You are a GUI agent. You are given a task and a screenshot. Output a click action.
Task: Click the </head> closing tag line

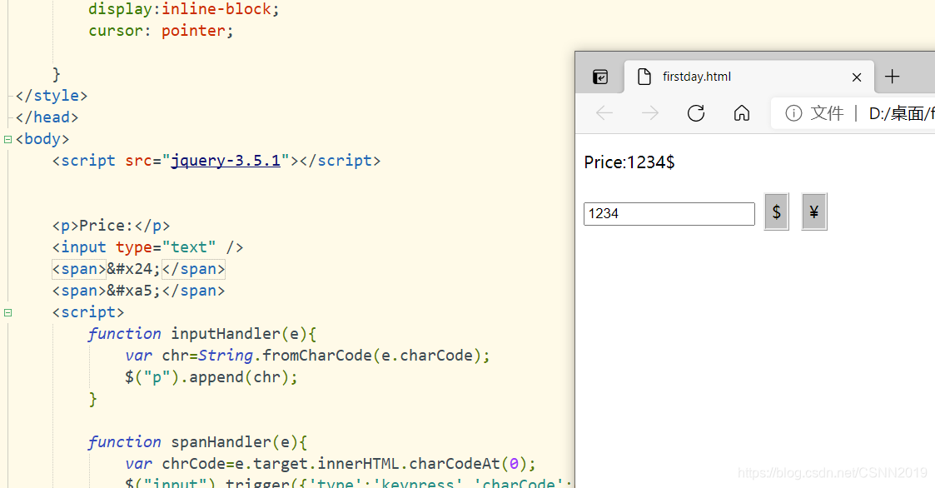pos(47,117)
